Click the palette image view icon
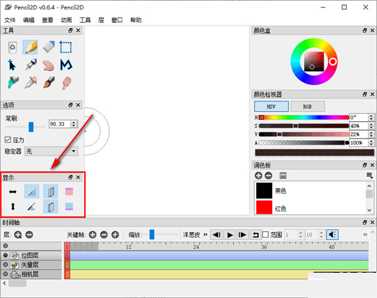 point(283,176)
